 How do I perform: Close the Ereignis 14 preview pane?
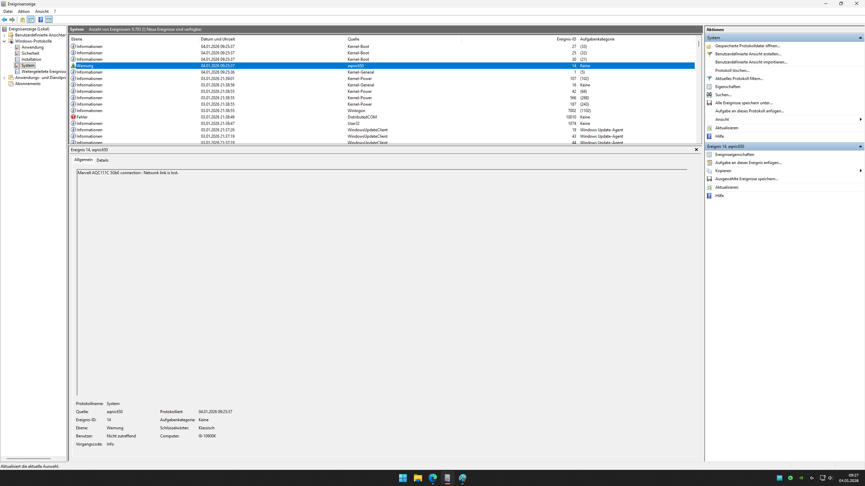coord(696,150)
